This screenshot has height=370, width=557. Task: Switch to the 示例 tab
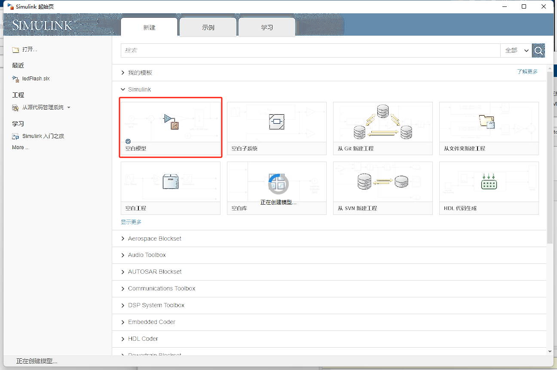click(x=208, y=27)
